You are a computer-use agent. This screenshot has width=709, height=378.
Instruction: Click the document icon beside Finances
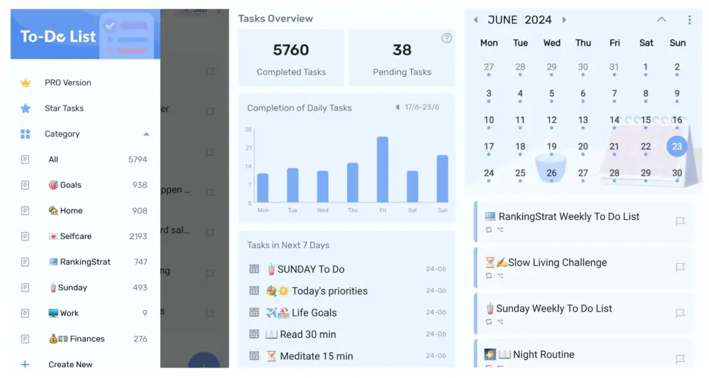(x=26, y=339)
